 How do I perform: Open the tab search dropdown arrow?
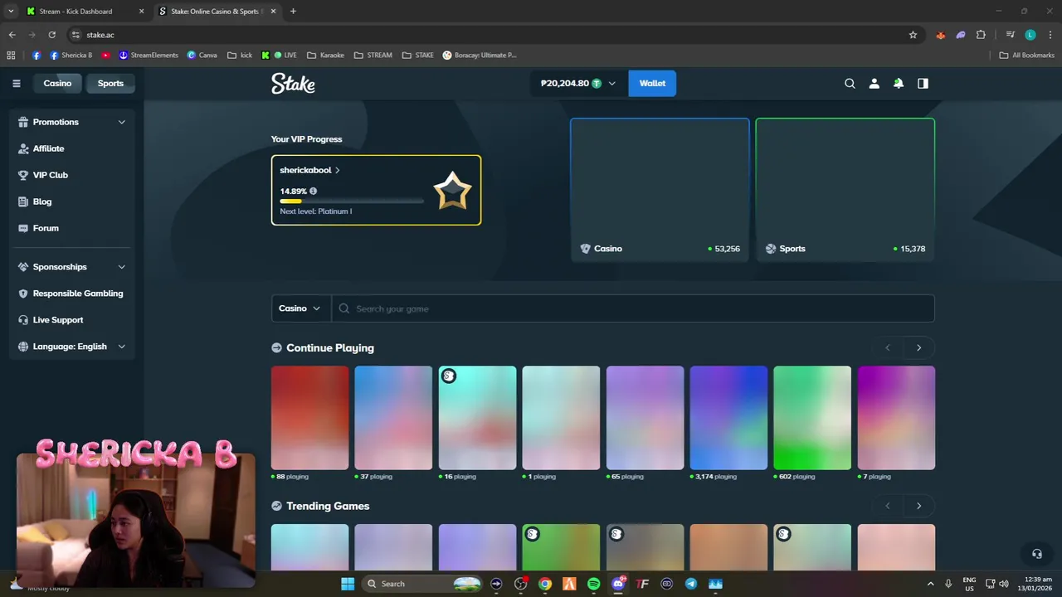(x=11, y=11)
